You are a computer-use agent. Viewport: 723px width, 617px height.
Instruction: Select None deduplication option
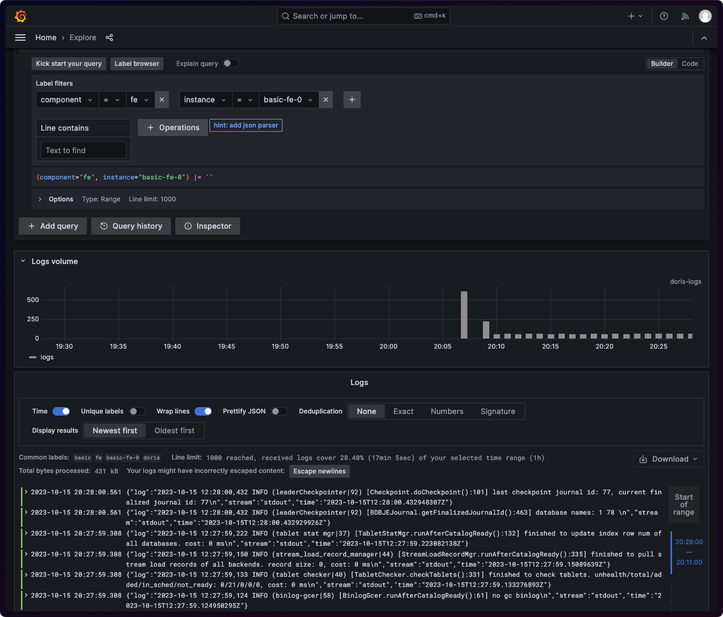(367, 411)
